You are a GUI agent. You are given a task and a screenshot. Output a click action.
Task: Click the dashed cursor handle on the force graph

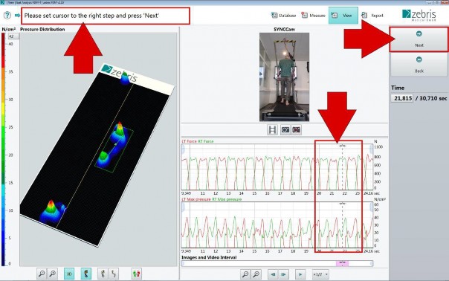click(343, 146)
